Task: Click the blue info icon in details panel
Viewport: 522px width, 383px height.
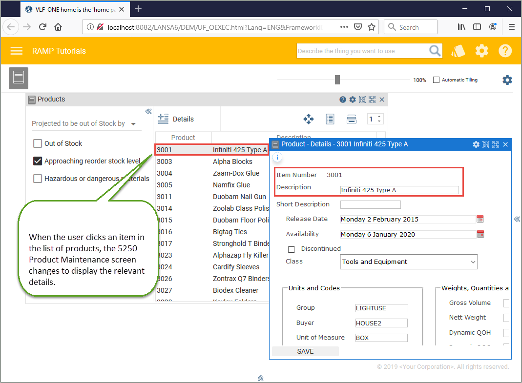Action: 277,157
